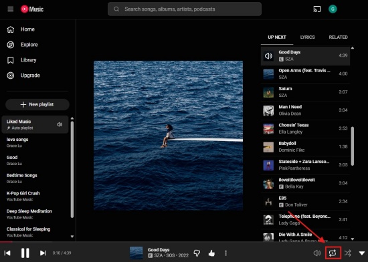Collapse player page with down arrow
Screen dimensions: 368x262
coord(362,253)
